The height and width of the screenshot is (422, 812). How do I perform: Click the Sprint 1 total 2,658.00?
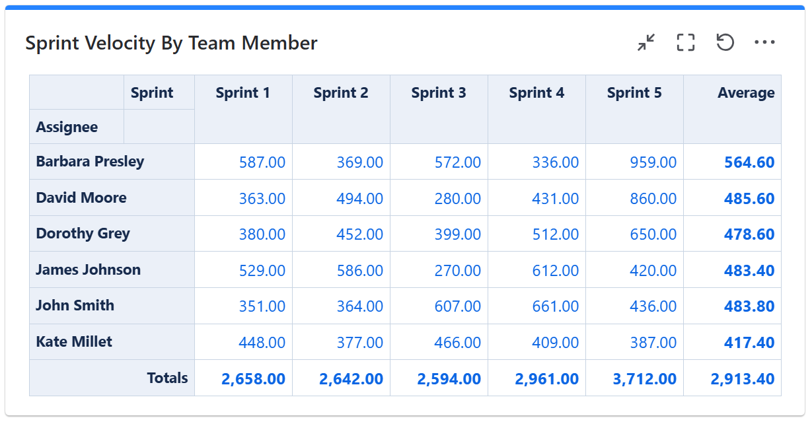[x=253, y=379]
